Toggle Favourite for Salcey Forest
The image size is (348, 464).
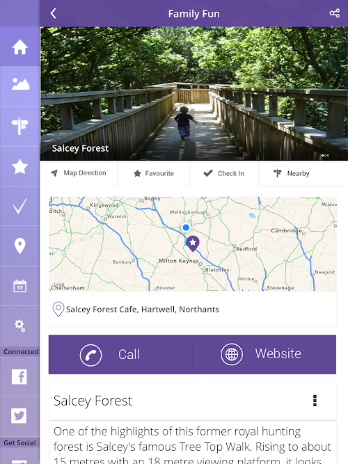[154, 173]
